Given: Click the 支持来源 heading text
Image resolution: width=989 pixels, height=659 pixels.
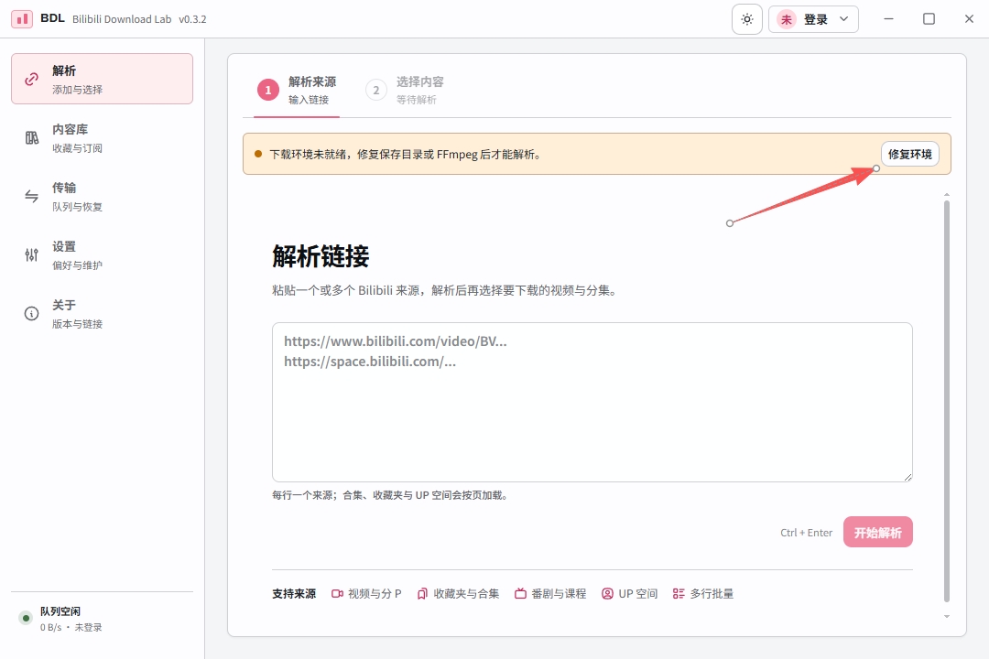Looking at the screenshot, I should 294,593.
